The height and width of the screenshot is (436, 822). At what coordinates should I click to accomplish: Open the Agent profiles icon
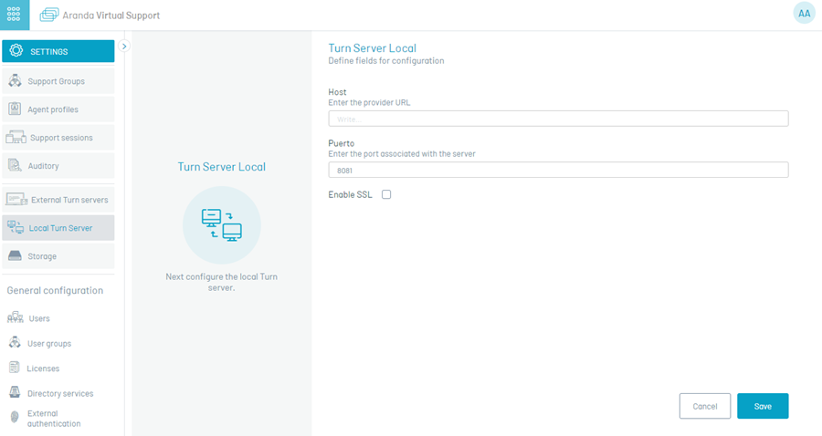point(15,109)
